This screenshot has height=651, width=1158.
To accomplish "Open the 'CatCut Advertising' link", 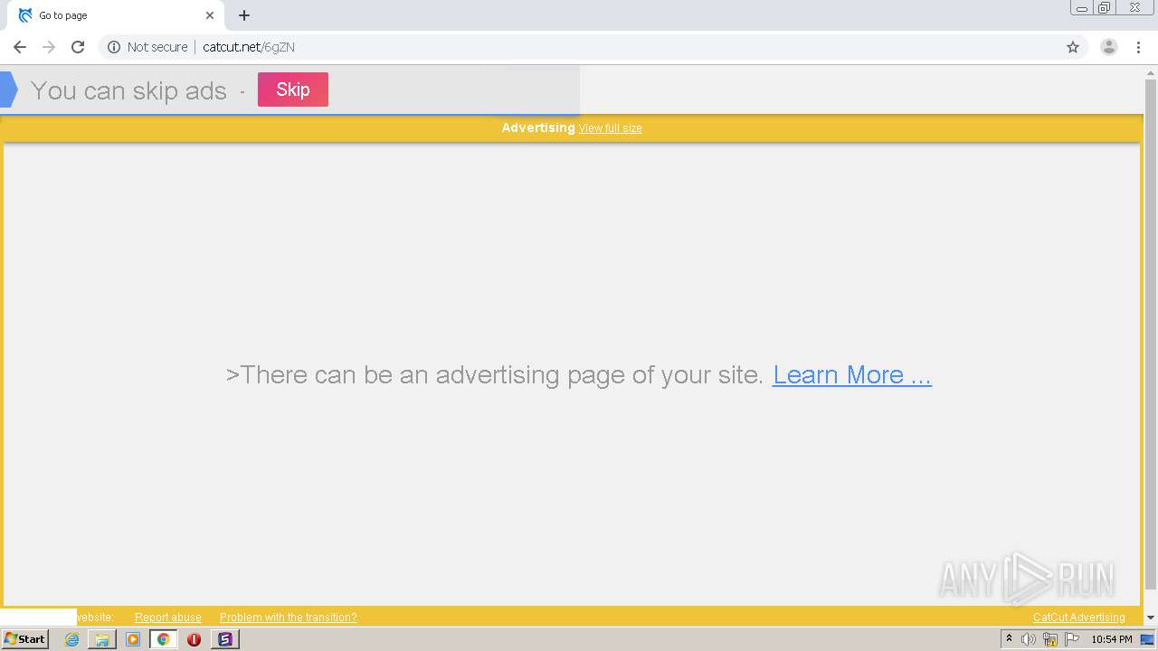I will click(1079, 618).
